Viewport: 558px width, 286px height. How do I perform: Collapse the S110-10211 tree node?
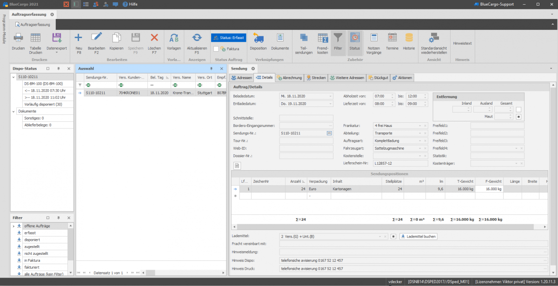tap(13, 77)
